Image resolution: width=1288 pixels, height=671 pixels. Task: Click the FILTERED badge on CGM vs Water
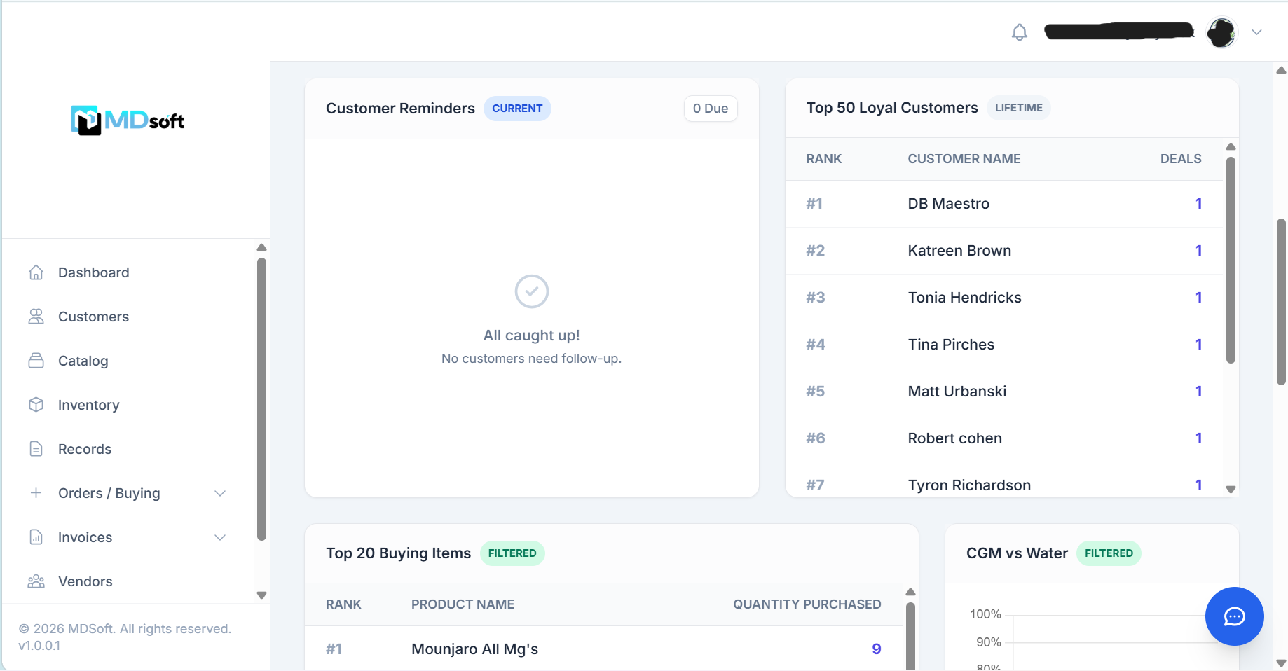click(1109, 553)
